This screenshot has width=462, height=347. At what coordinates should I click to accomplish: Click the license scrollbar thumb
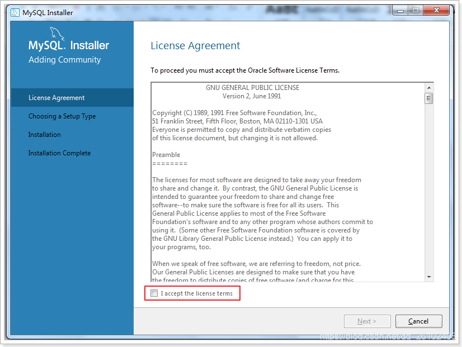tap(429, 98)
